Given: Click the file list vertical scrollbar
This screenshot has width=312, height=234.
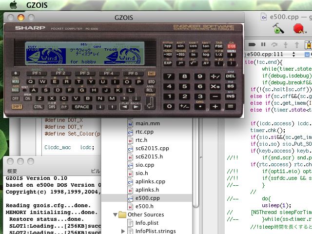Looking at the screenshot, I should (195, 163).
